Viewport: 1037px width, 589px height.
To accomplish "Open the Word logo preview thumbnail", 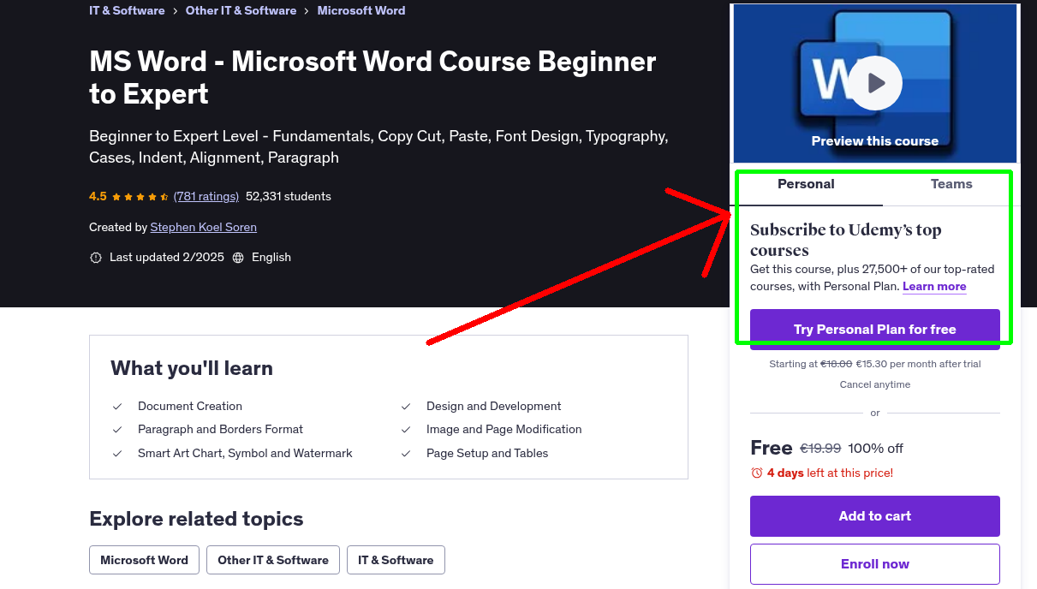I will click(x=875, y=83).
